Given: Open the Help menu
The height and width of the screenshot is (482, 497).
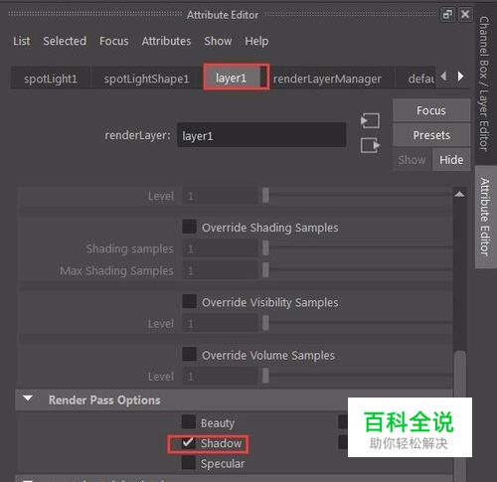Looking at the screenshot, I should (256, 41).
